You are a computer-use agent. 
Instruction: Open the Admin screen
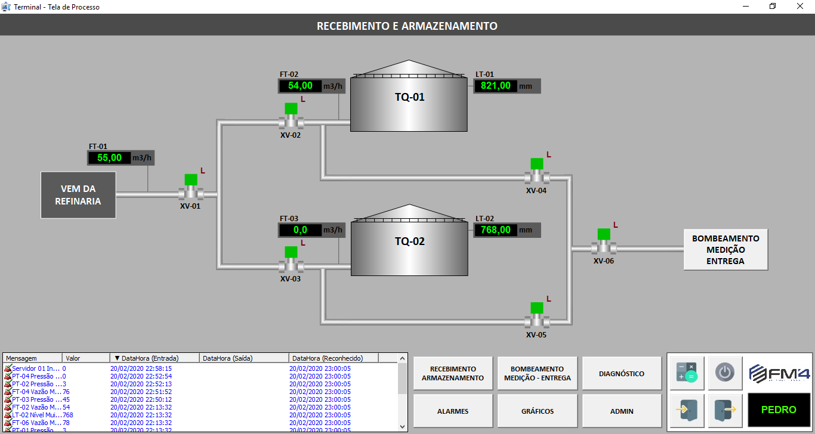622,411
